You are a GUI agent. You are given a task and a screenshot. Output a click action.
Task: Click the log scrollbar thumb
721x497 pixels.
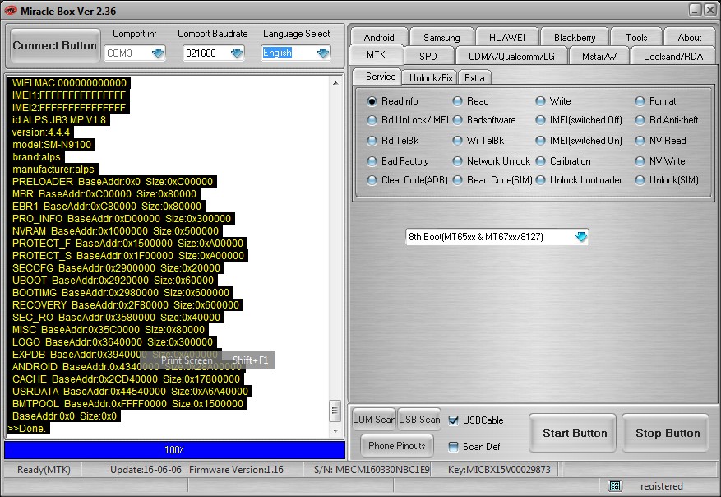point(335,411)
